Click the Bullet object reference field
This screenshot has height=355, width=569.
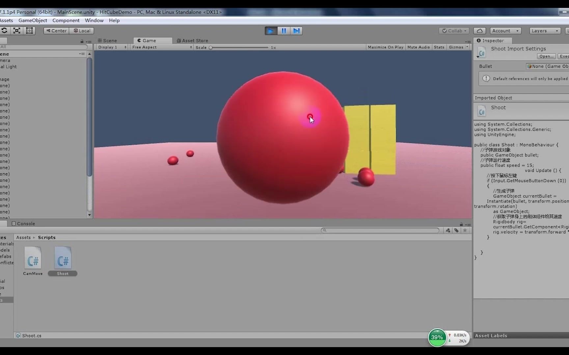point(547,66)
